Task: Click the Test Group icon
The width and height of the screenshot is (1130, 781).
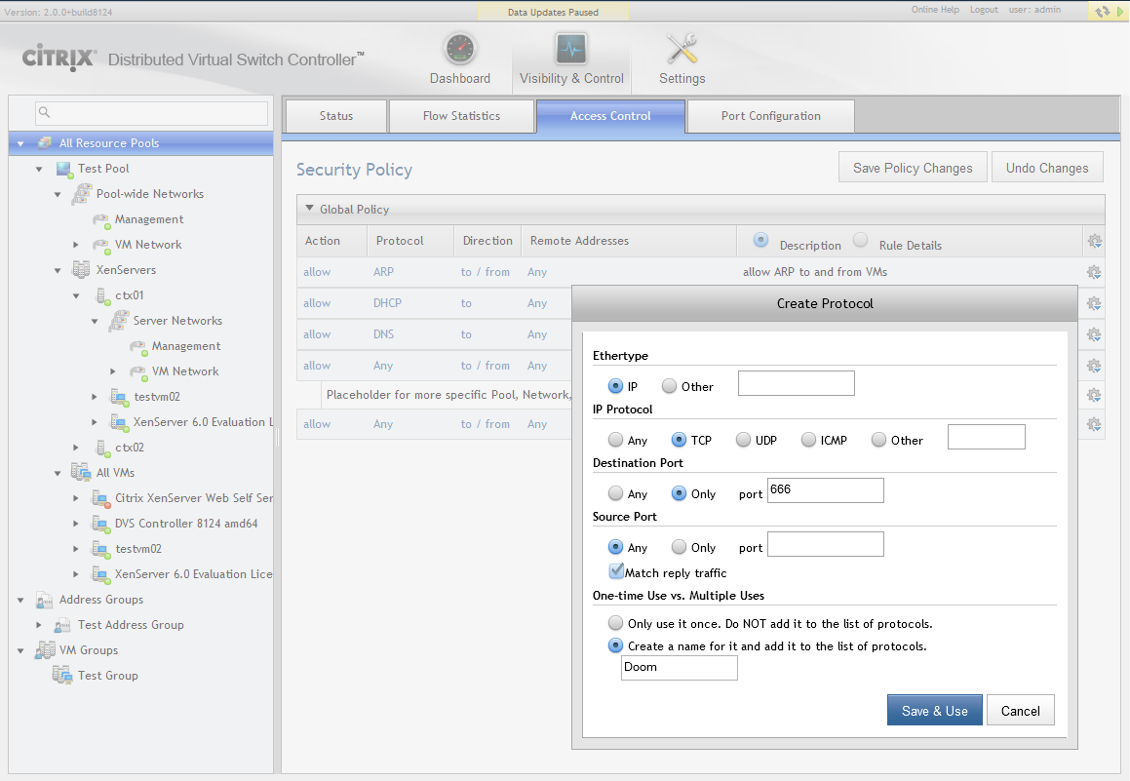Action: point(62,675)
